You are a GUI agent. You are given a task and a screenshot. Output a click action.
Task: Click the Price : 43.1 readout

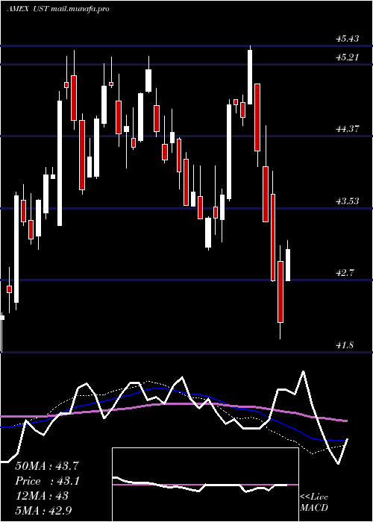pos(47,481)
